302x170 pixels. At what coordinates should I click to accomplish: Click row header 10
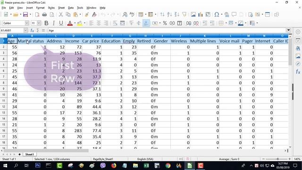click(3, 95)
